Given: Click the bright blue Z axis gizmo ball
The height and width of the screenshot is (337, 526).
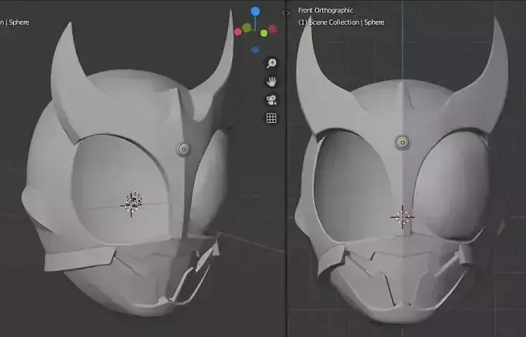Looking at the screenshot, I should pyautogui.click(x=255, y=12).
